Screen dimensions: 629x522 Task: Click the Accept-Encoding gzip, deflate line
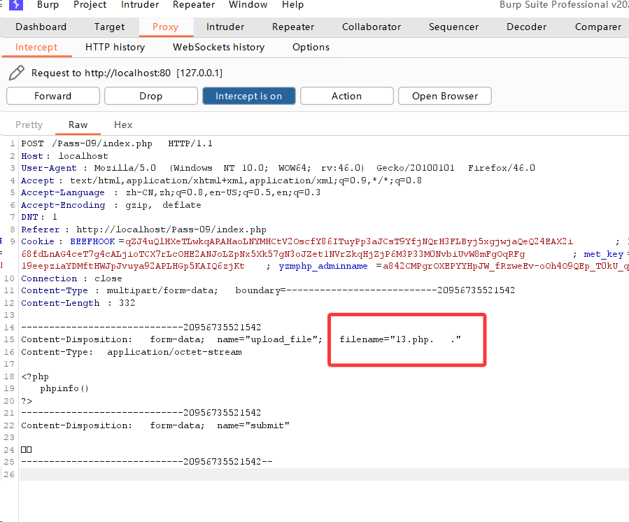click(x=111, y=205)
